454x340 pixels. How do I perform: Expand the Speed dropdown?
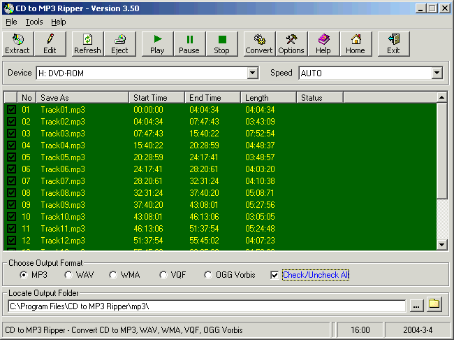(x=437, y=73)
